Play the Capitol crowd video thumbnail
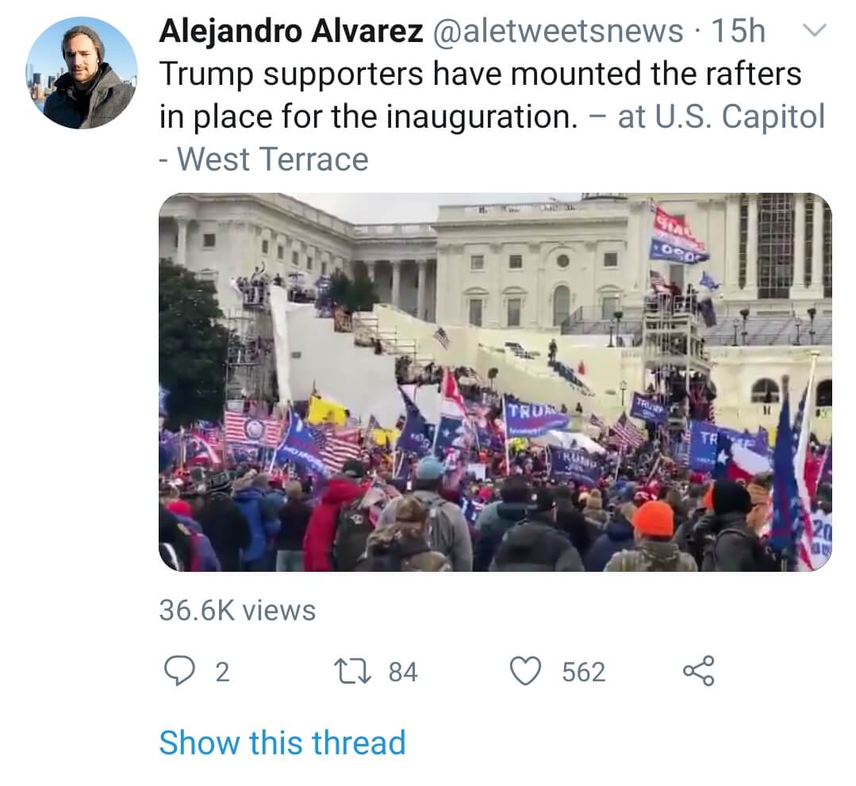856x786 pixels. coord(495,382)
